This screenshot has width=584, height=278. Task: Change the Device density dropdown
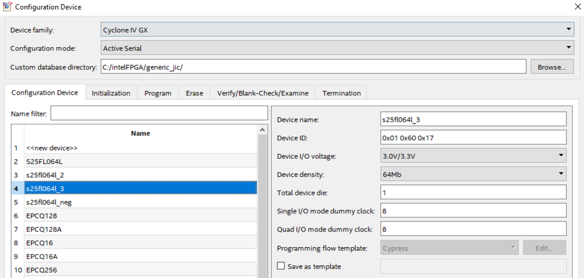click(x=473, y=174)
